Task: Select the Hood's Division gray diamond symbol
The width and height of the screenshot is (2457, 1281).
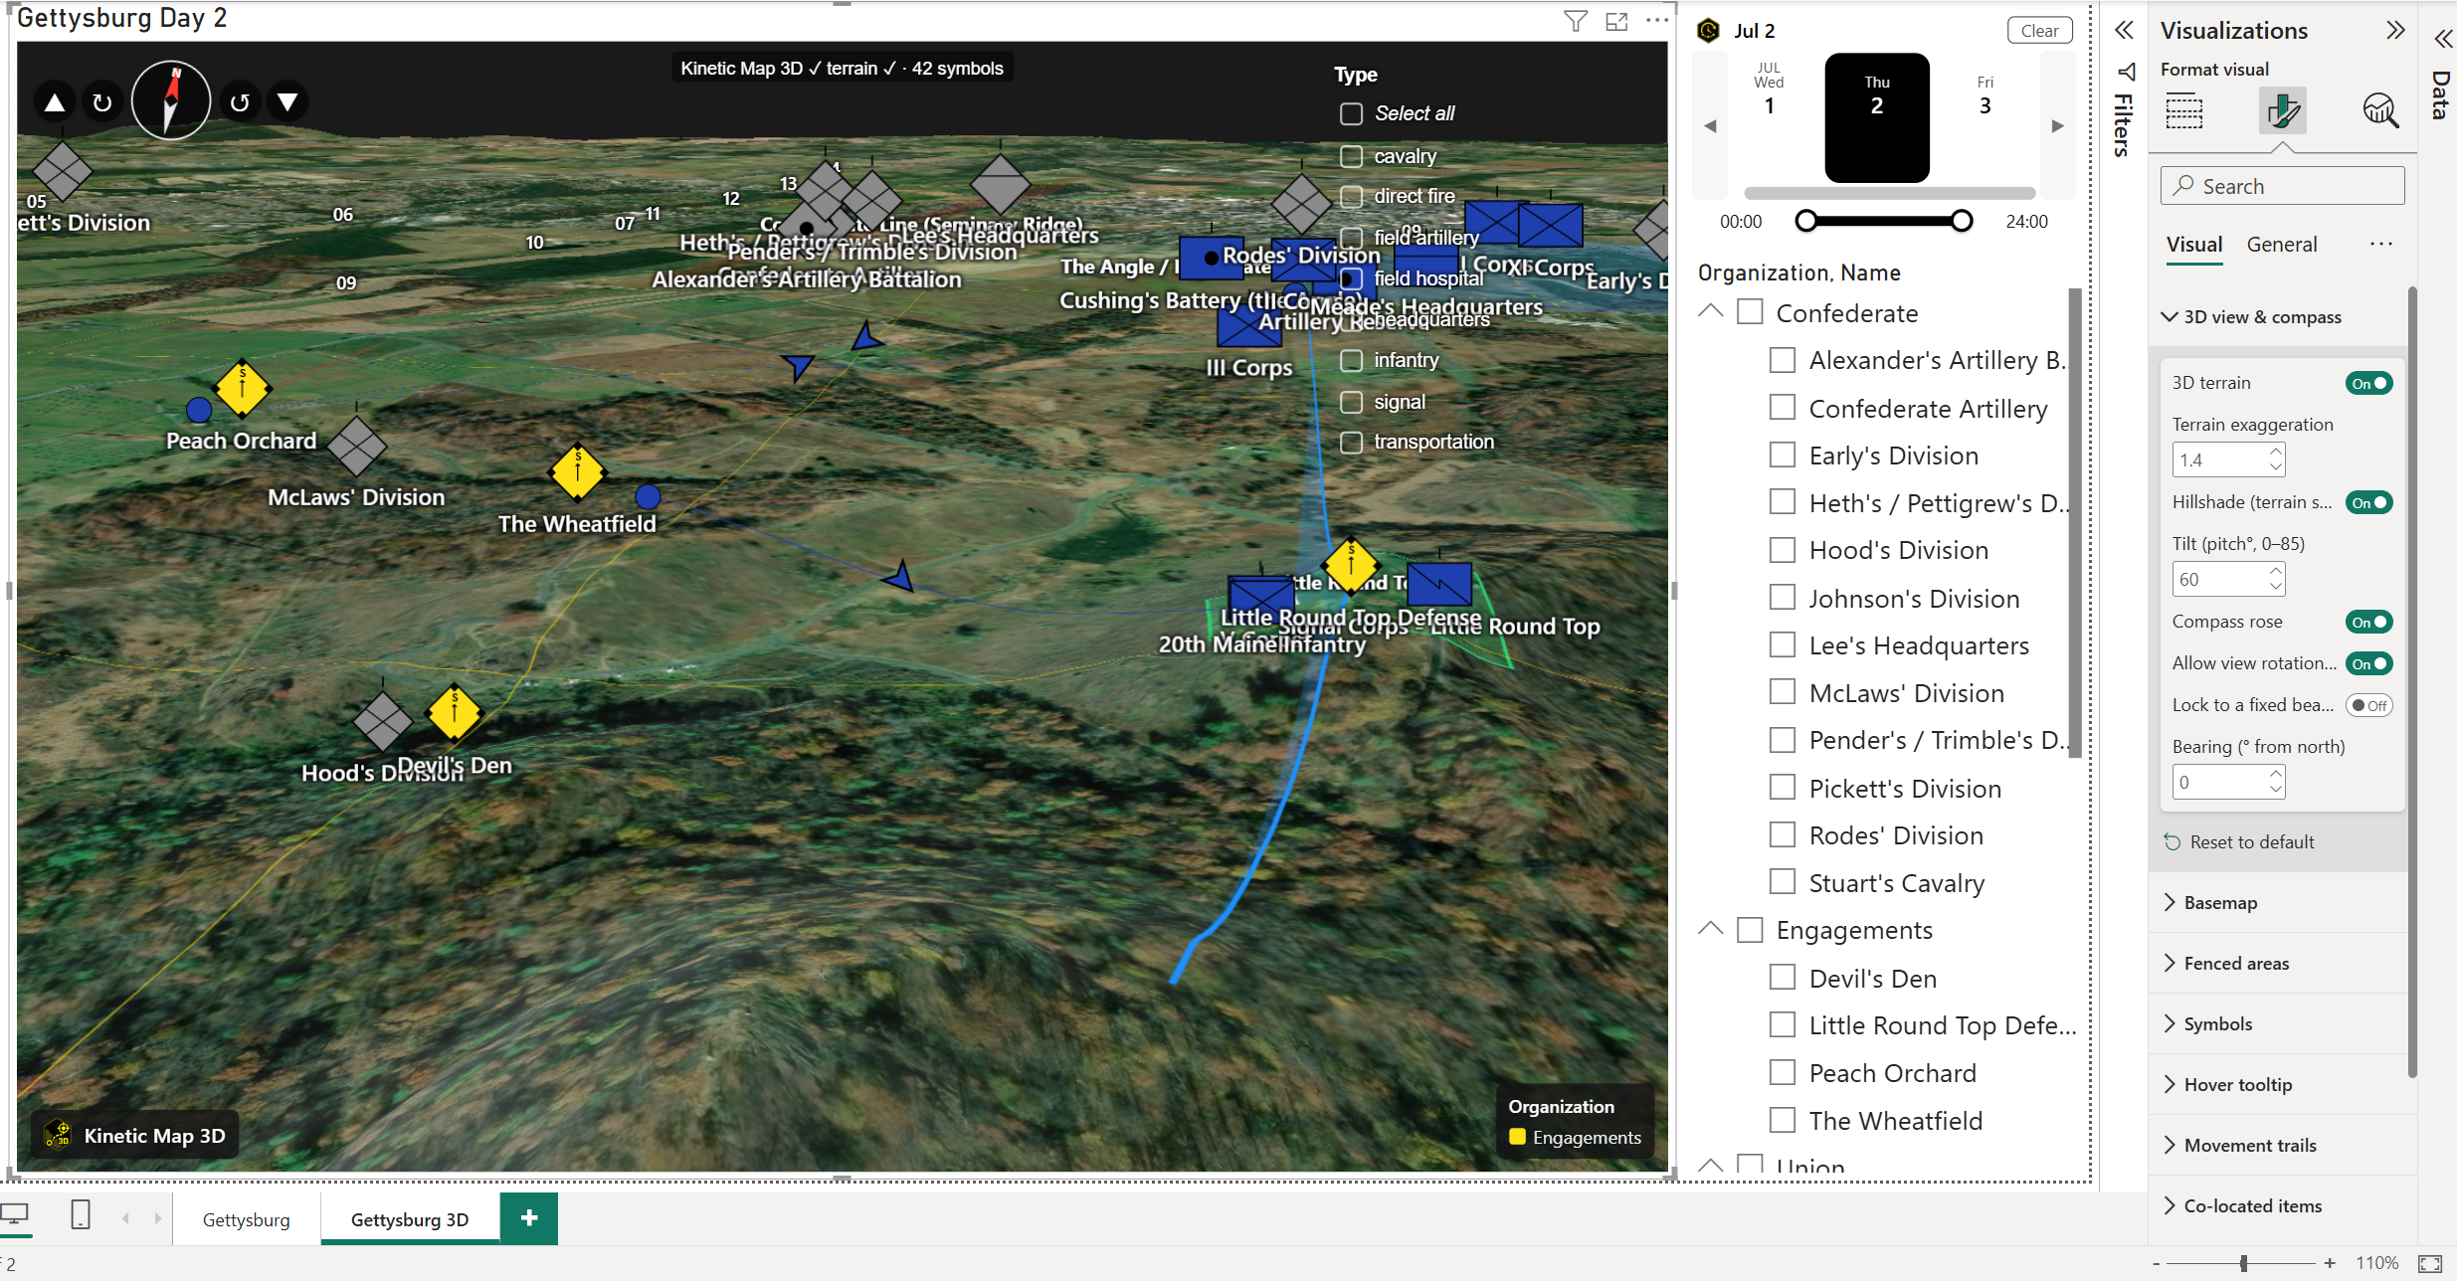Action: coord(382,721)
